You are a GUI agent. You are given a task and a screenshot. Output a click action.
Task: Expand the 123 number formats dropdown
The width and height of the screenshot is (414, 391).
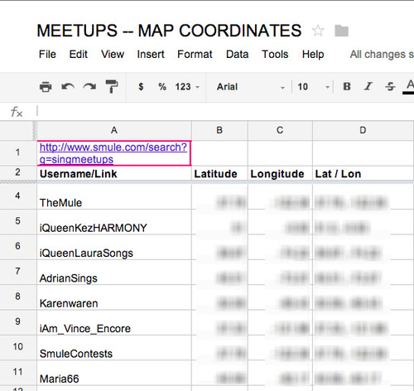pyautogui.click(x=187, y=87)
